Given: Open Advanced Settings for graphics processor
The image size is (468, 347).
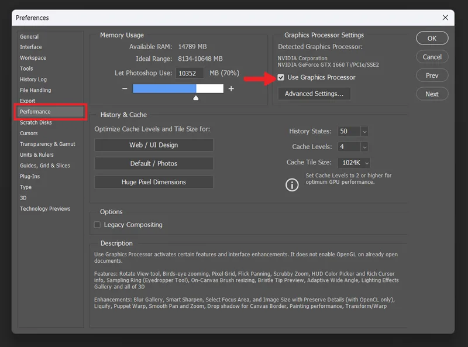Looking at the screenshot, I should [x=314, y=94].
